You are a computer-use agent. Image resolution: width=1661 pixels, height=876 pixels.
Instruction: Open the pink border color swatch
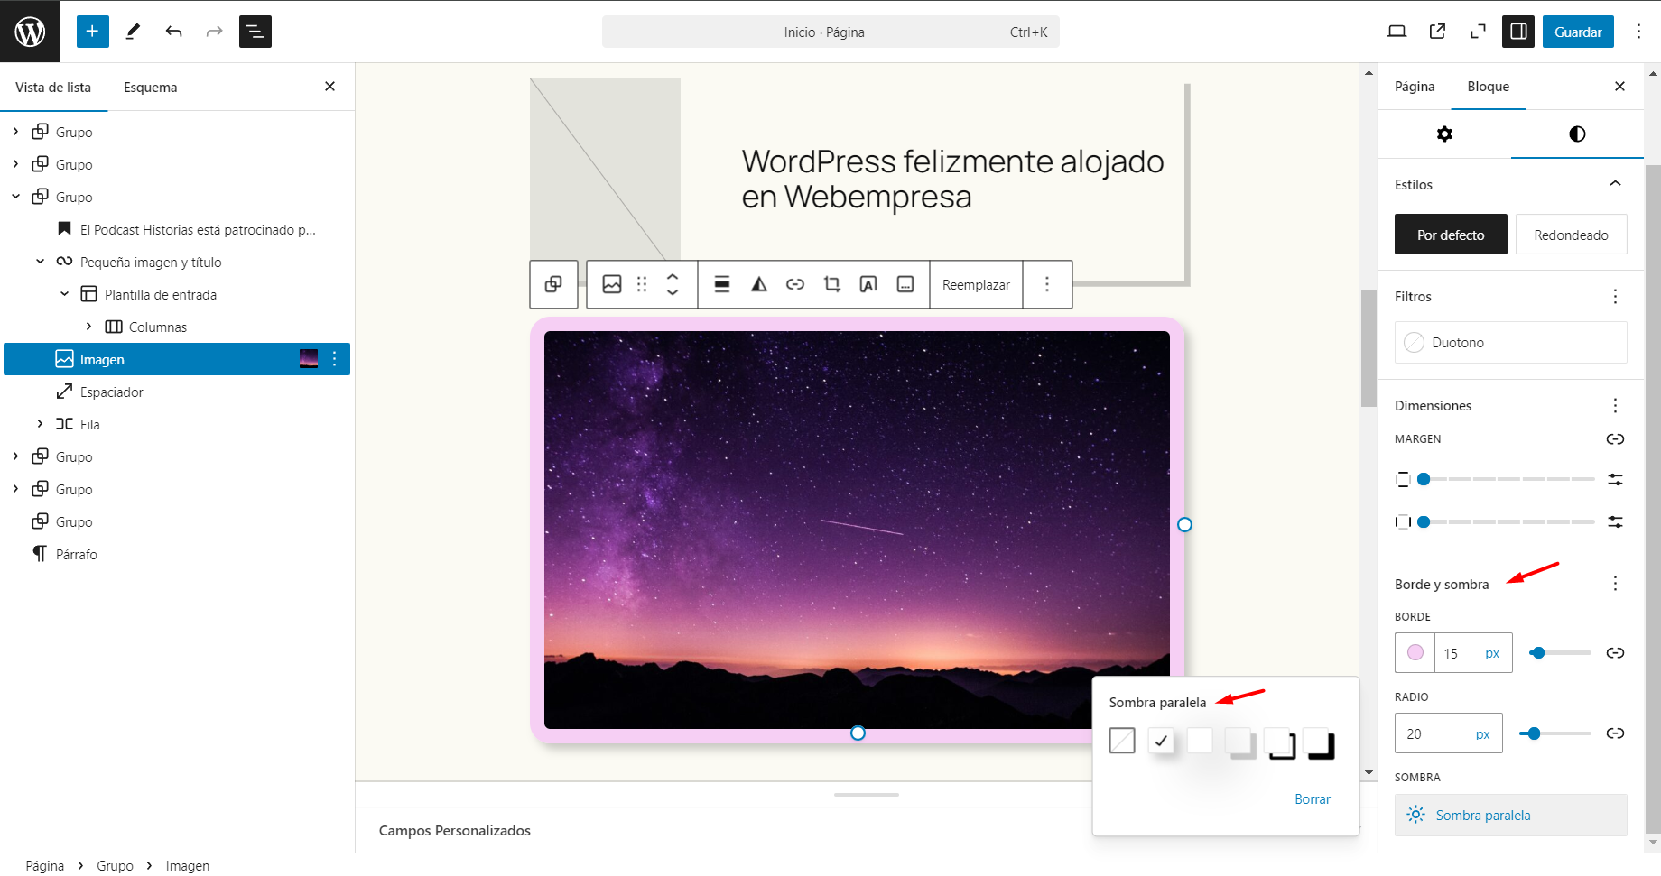1415,653
